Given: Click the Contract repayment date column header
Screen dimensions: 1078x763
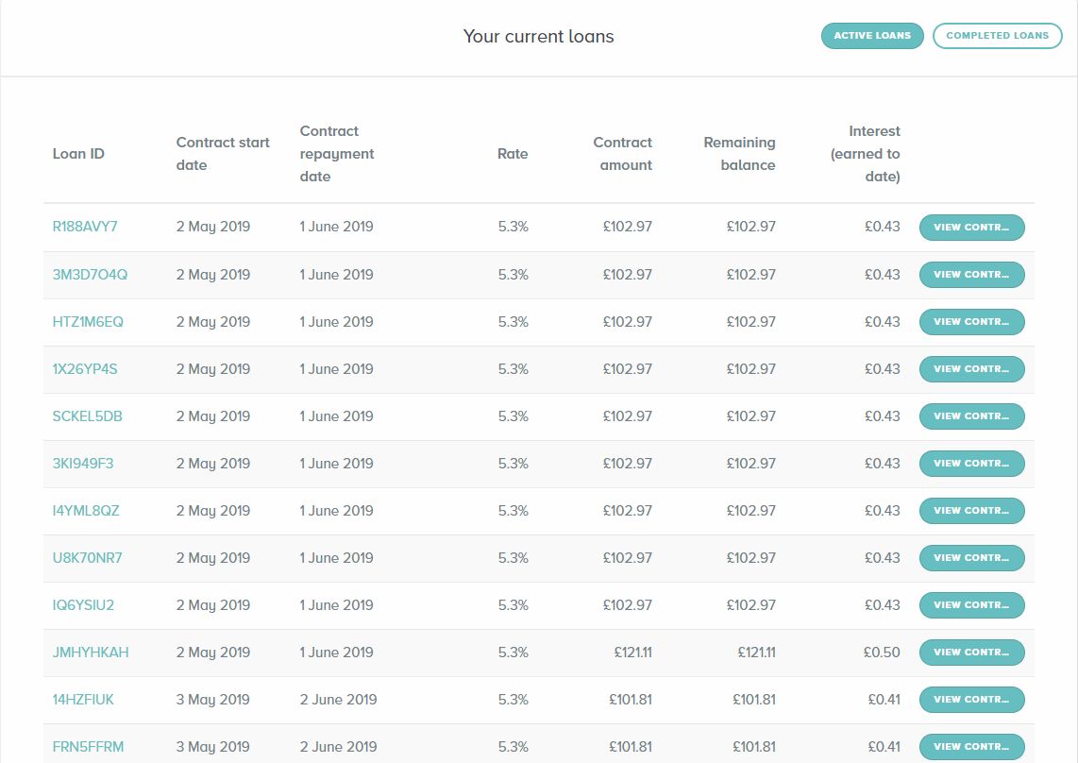Looking at the screenshot, I should pos(337,153).
